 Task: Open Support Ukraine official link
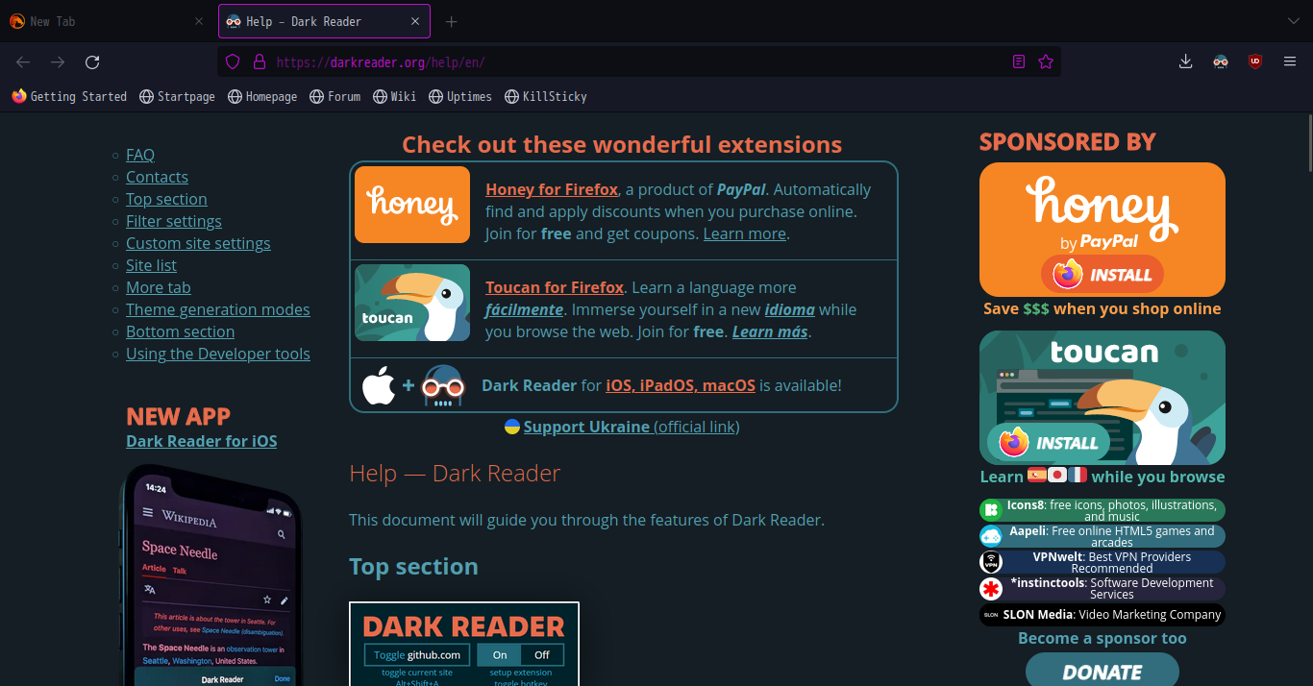point(632,427)
